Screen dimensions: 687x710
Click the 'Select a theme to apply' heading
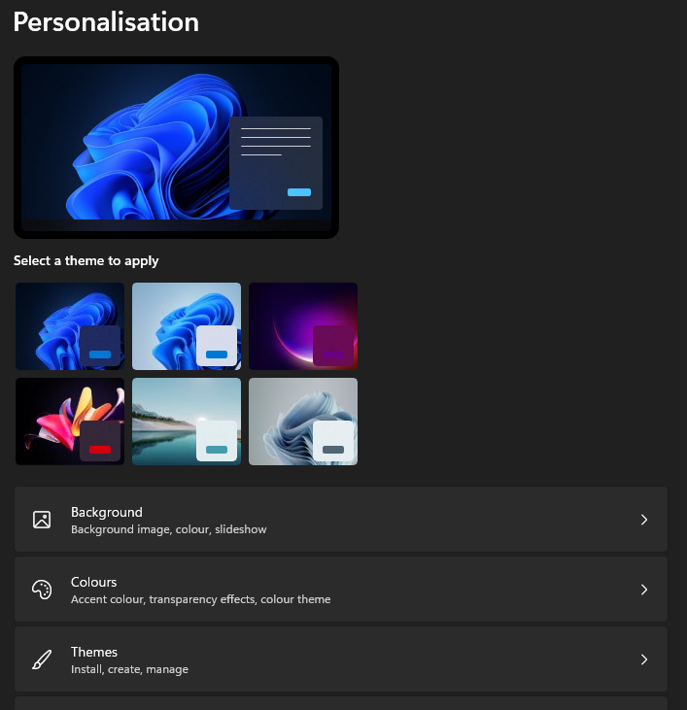click(86, 261)
